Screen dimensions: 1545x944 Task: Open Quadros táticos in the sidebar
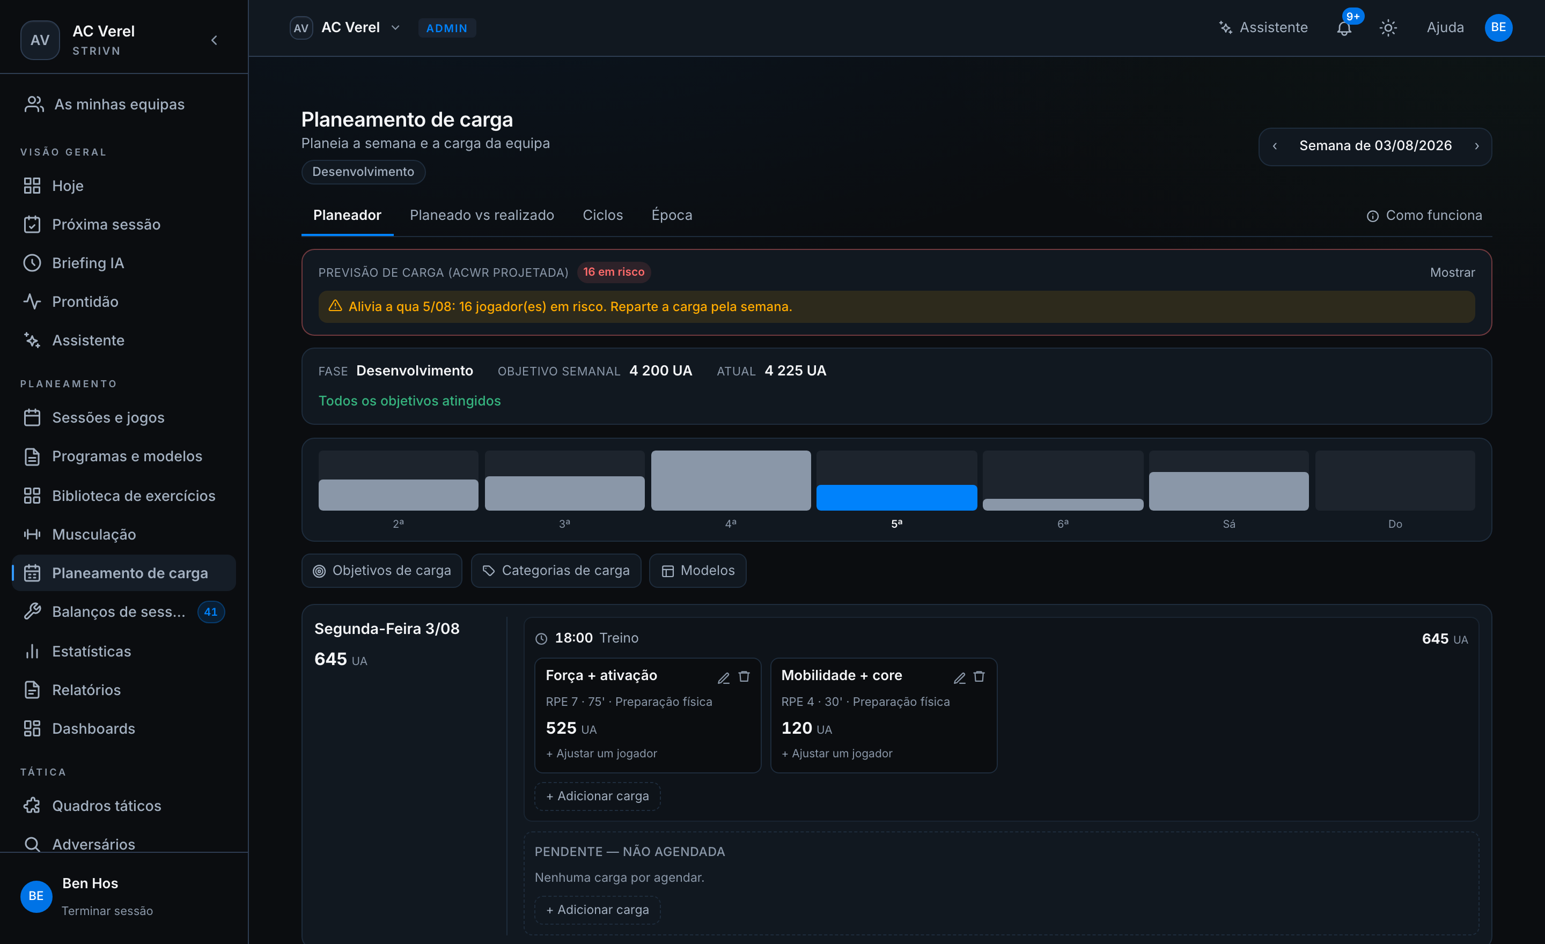(x=123, y=806)
